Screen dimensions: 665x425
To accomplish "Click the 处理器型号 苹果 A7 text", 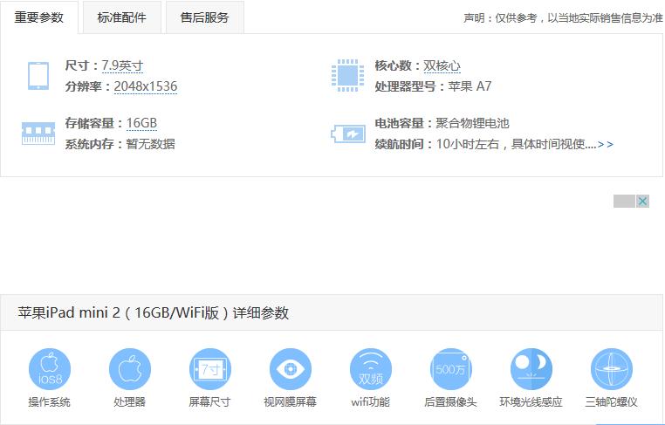I will 433,86.
